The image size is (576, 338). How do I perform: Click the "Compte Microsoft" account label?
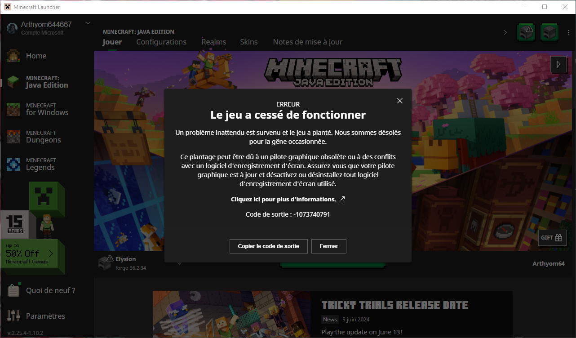point(42,33)
